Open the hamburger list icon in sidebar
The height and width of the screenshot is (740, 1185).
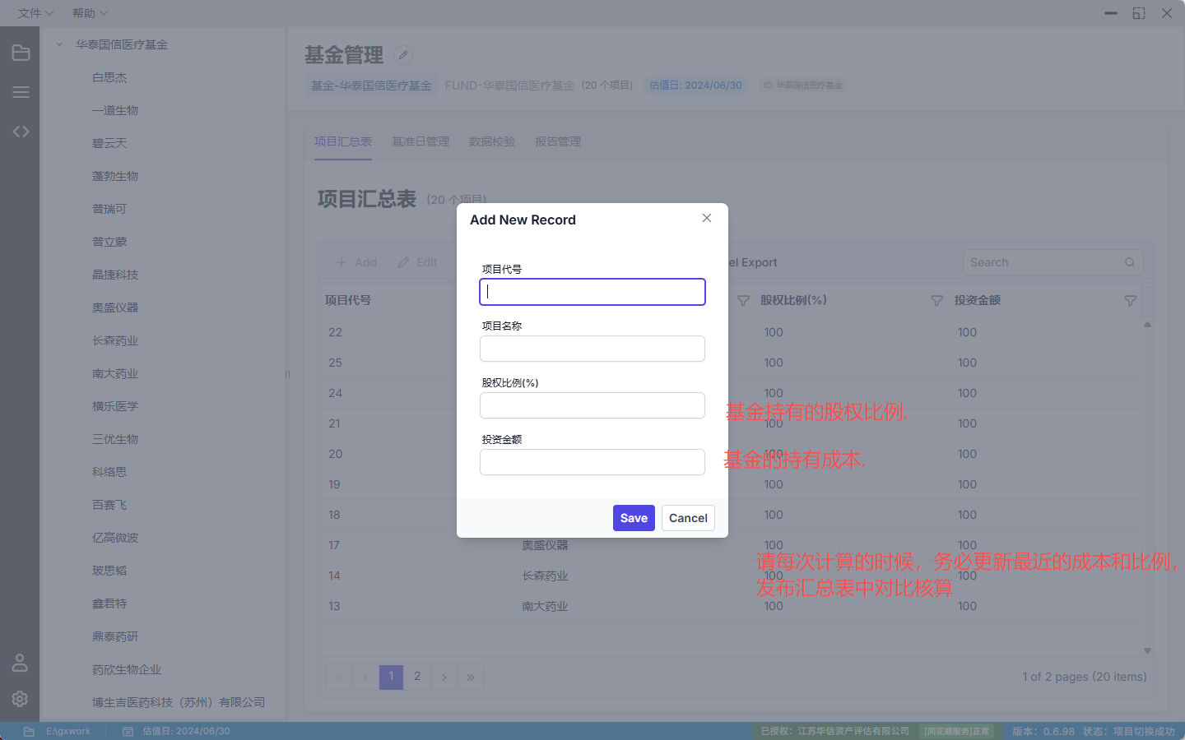click(x=21, y=92)
